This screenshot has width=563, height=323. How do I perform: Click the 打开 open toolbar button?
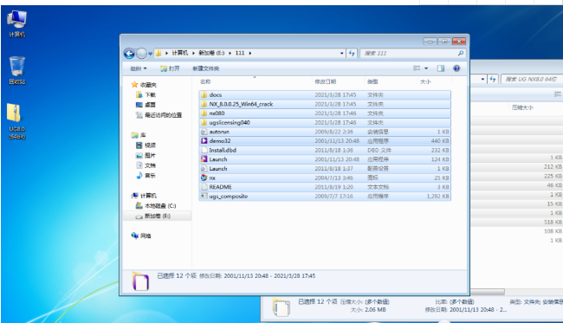(170, 68)
